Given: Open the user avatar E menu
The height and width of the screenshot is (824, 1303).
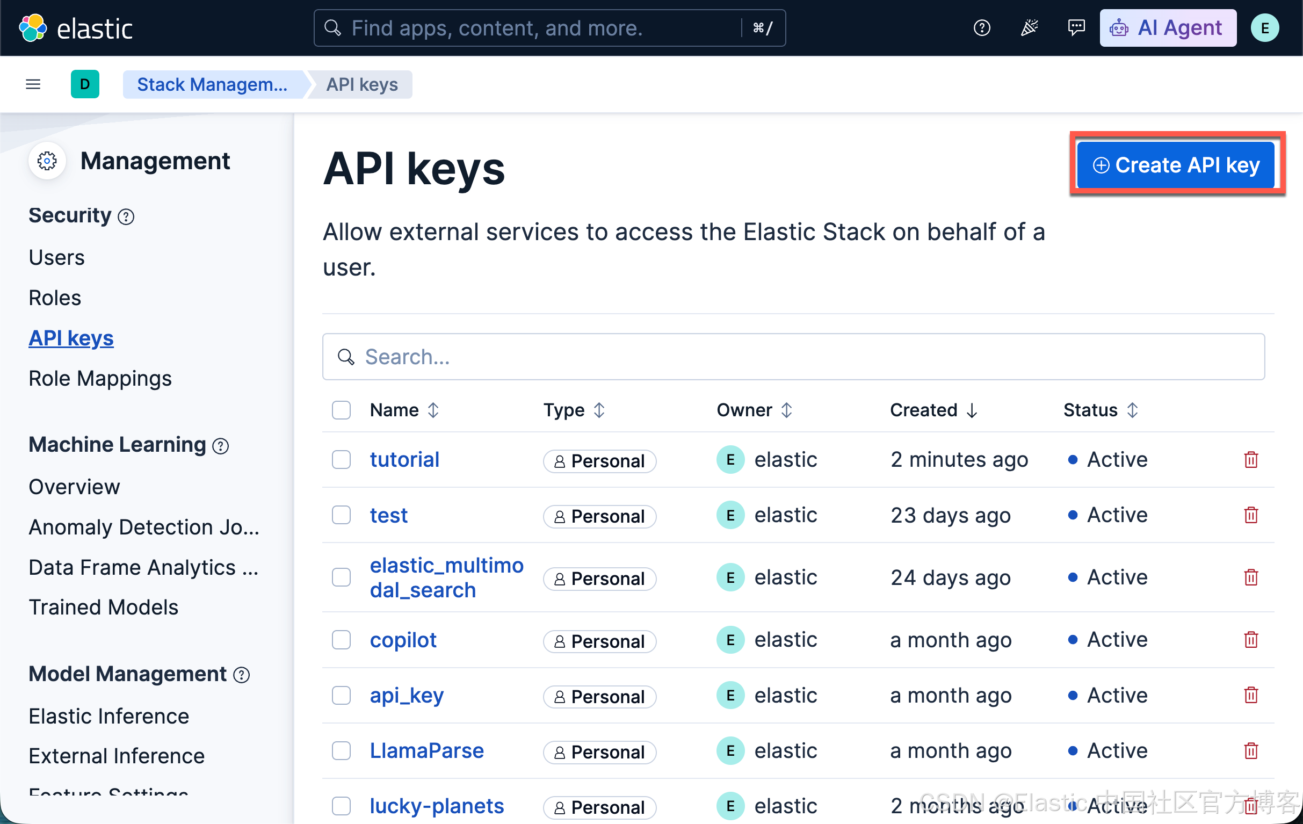Looking at the screenshot, I should 1264,27.
